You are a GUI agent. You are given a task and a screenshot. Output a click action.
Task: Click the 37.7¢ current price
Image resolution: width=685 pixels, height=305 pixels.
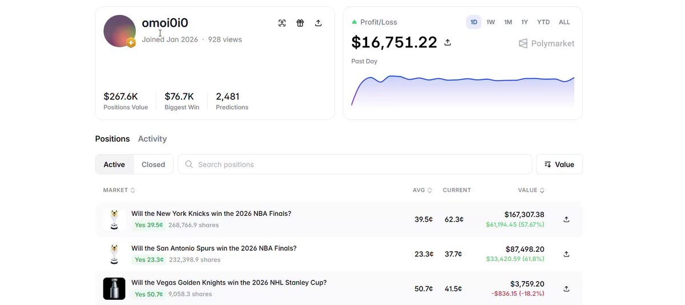453,254
